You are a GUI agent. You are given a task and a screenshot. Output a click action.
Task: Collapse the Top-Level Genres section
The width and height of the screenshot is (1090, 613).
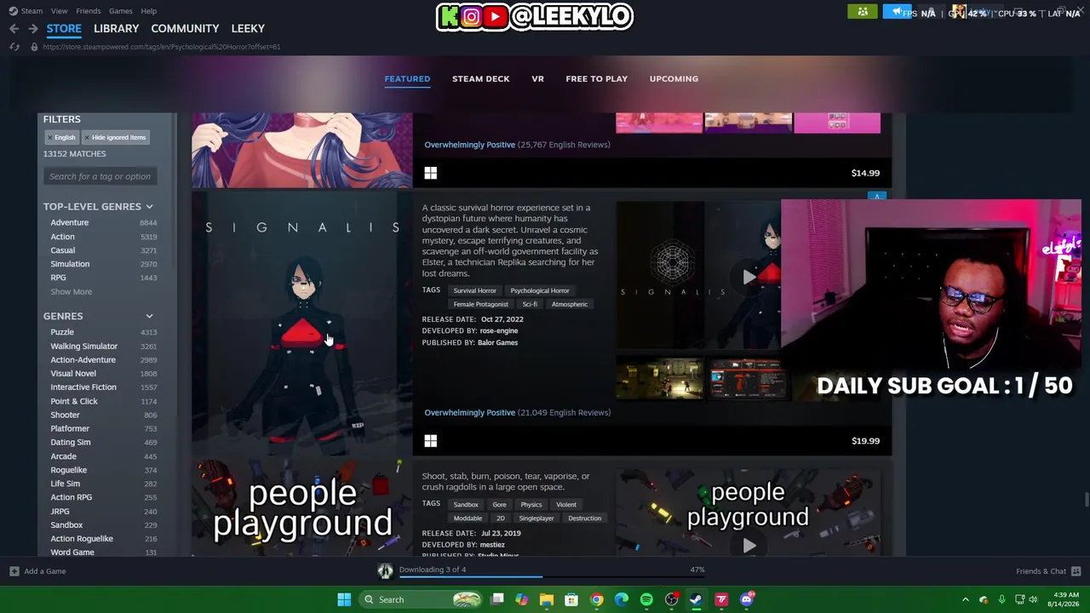(149, 207)
